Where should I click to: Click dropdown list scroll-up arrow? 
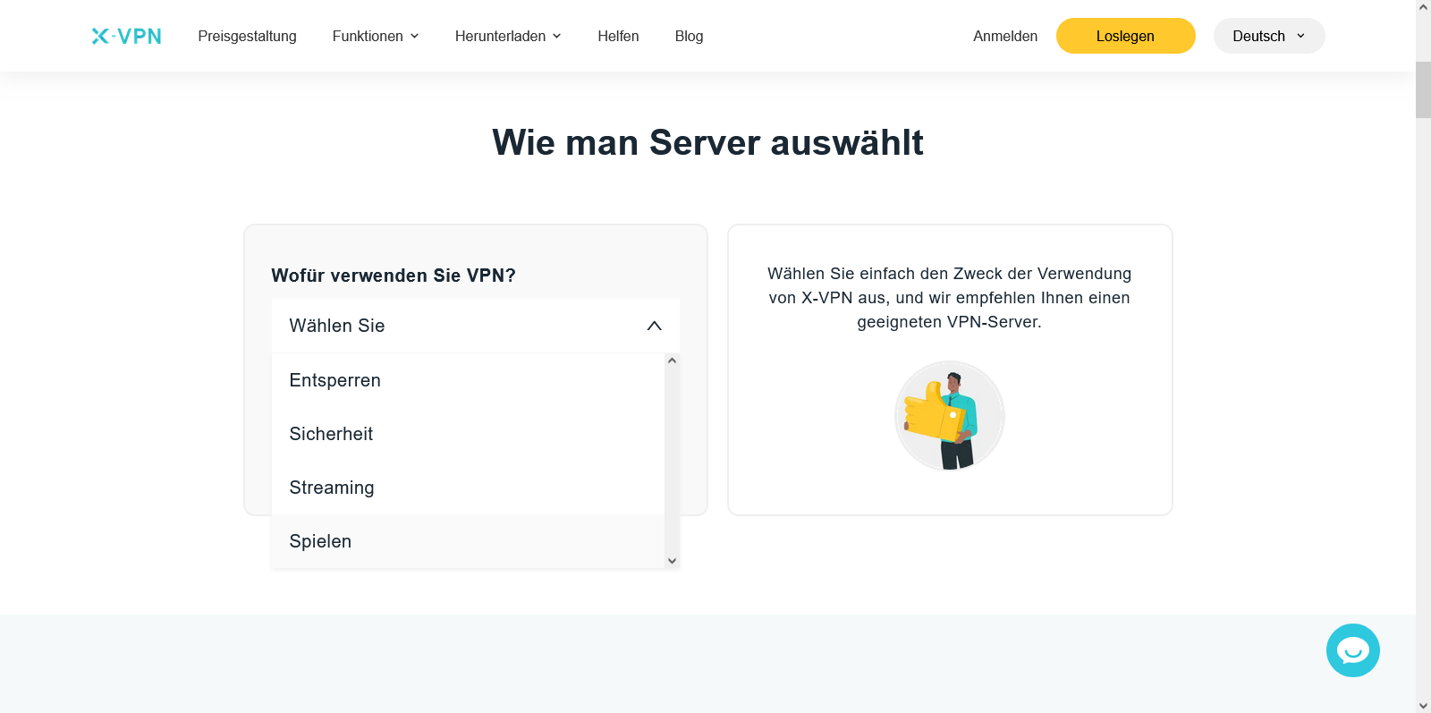click(672, 361)
